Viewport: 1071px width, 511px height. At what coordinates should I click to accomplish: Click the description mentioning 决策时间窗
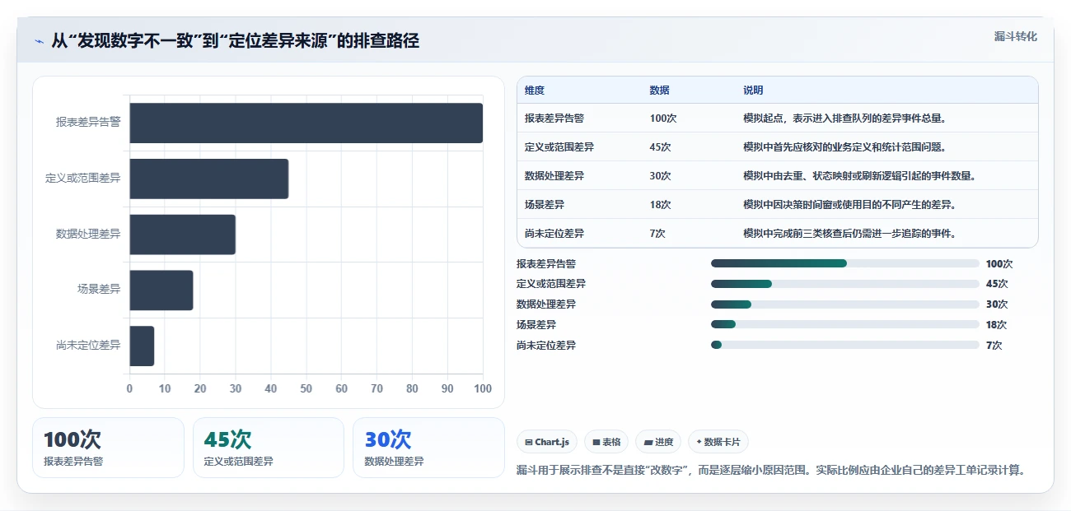point(849,205)
